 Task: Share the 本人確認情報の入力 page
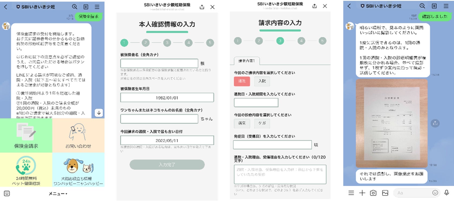(202, 7)
